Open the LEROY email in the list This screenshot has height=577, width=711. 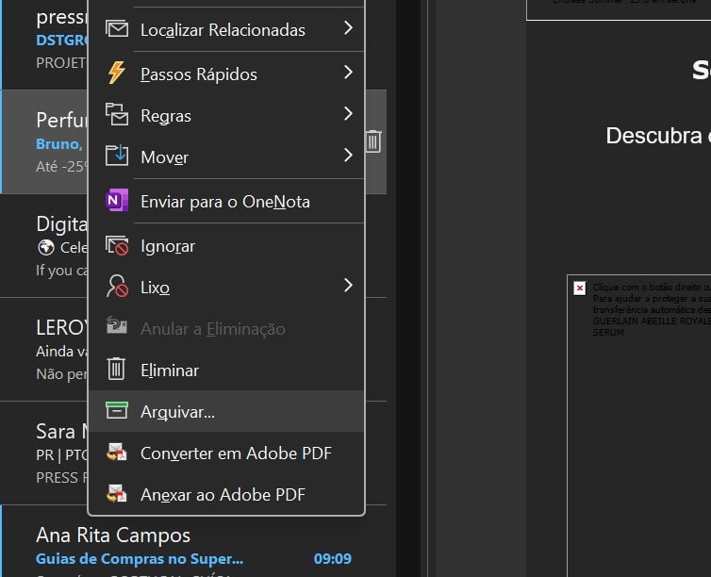pyautogui.click(x=44, y=350)
